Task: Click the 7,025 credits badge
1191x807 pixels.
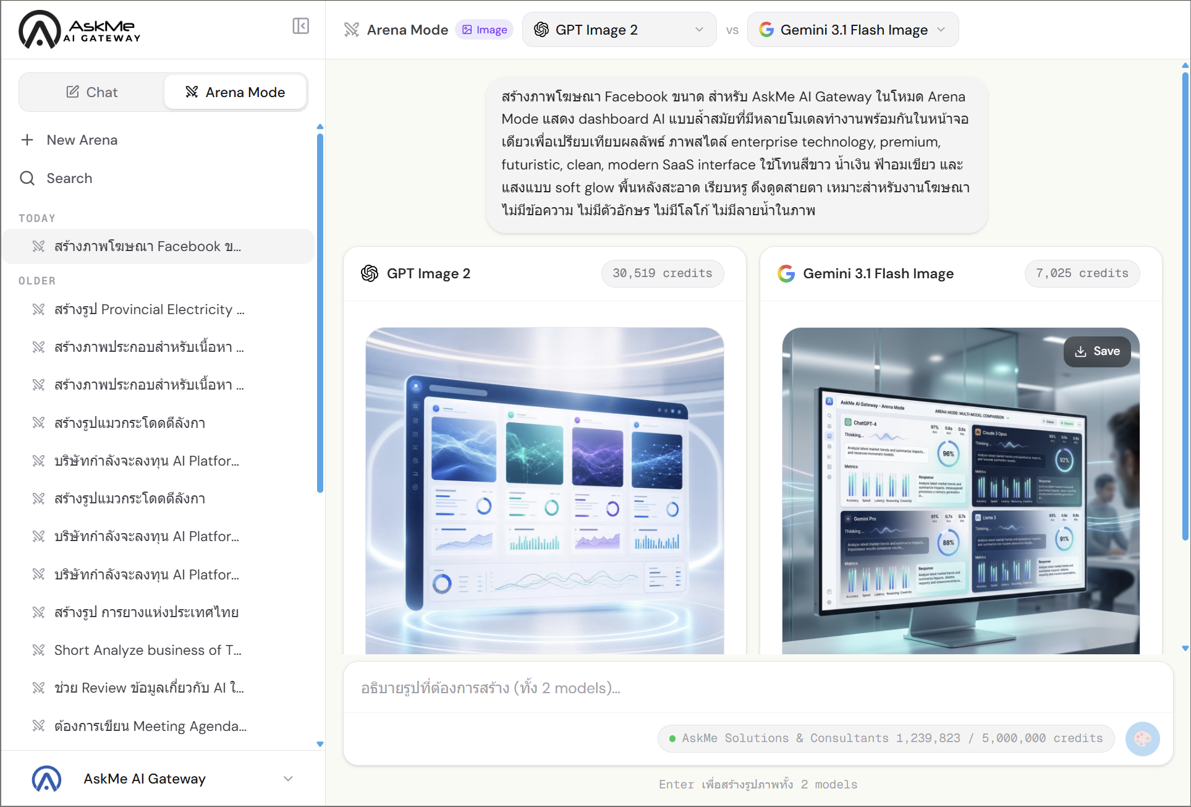Action: pos(1082,273)
